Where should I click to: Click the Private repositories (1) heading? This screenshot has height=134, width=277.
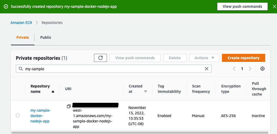(x=42, y=58)
